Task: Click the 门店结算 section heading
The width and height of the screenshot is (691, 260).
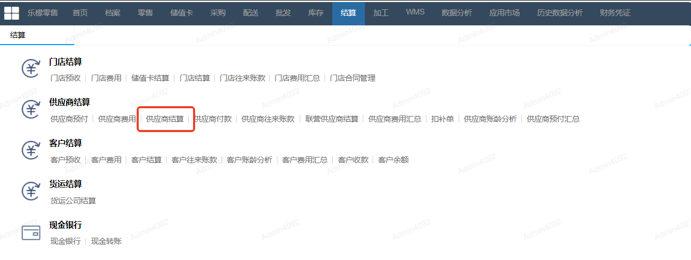Action: 66,62
